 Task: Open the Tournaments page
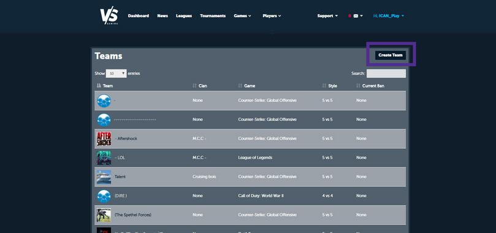click(213, 16)
